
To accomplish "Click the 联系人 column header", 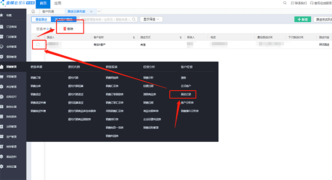I will pyautogui.click(x=191, y=37).
